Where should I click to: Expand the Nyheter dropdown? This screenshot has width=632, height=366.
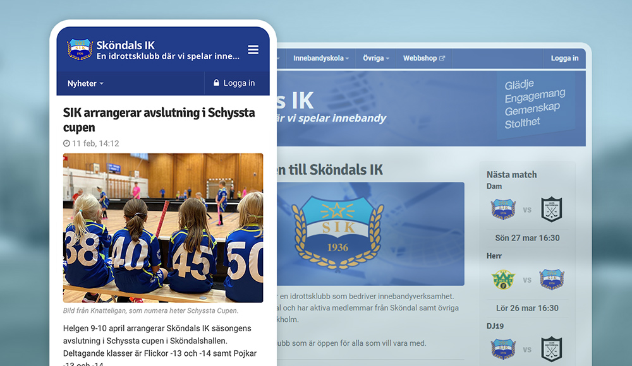click(85, 83)
